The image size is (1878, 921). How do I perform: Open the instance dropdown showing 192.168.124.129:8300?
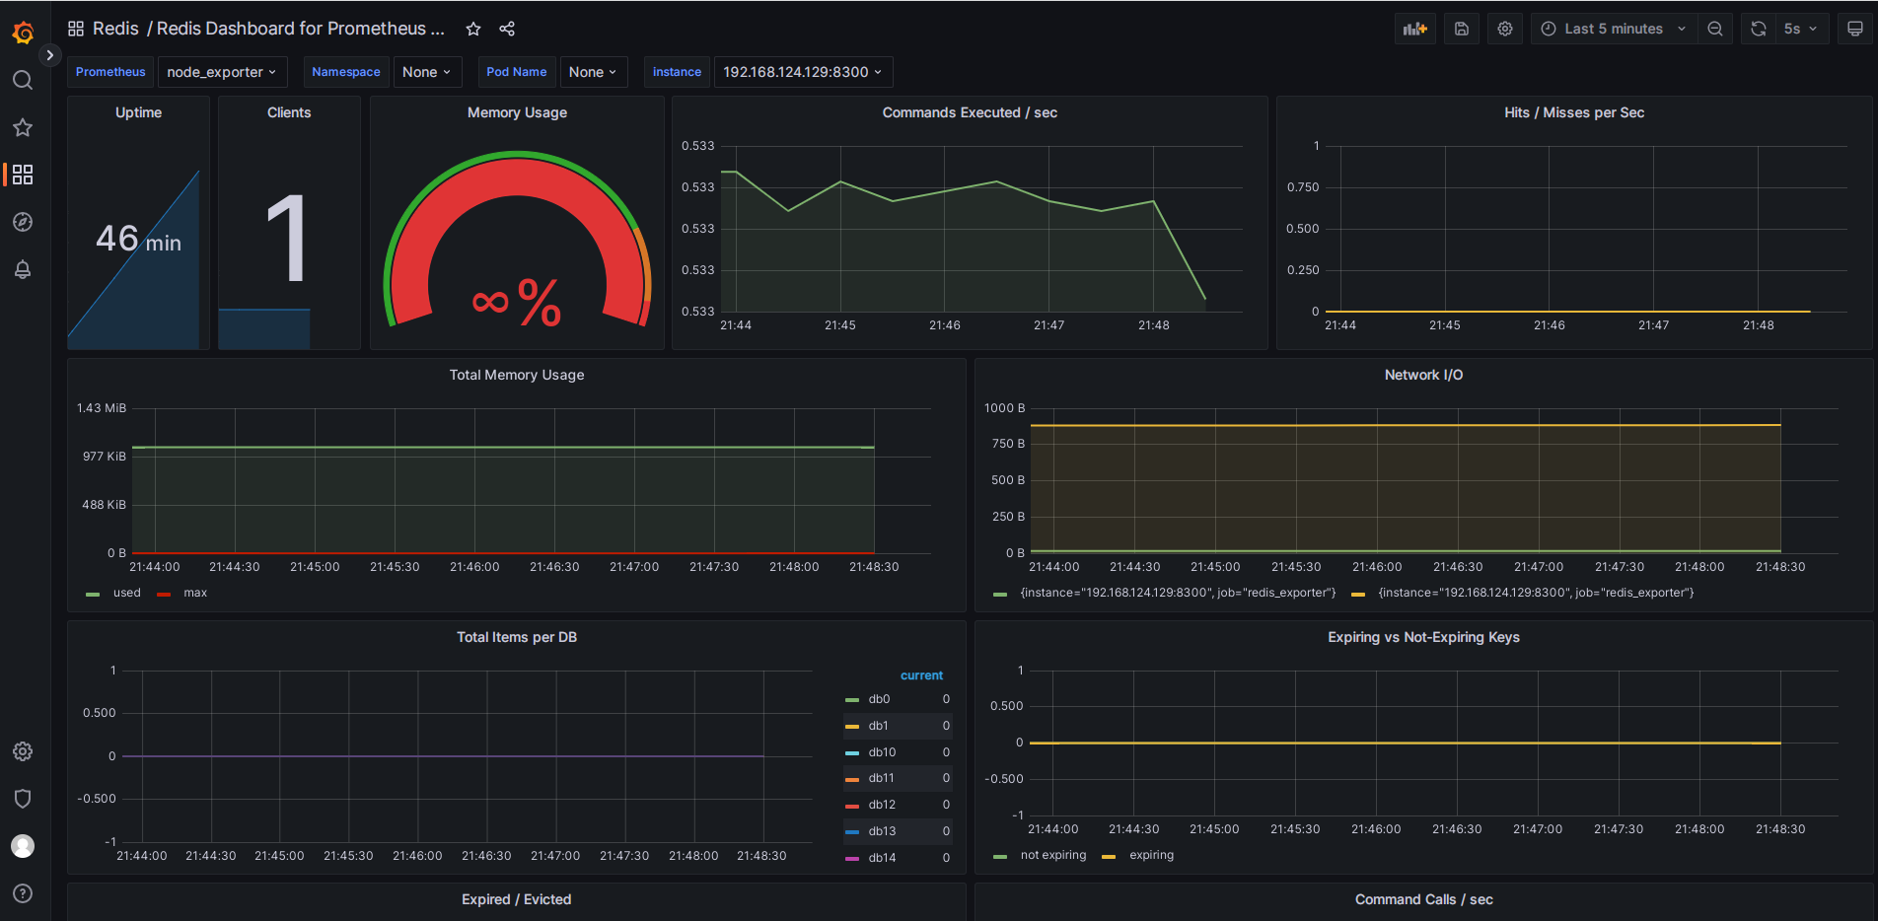pos(802,71)
